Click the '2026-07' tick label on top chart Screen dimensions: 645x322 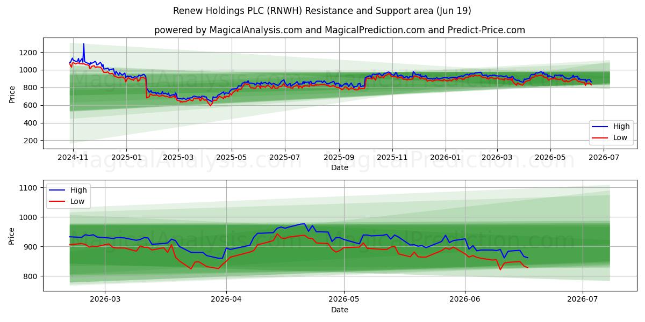pos(605,157)
